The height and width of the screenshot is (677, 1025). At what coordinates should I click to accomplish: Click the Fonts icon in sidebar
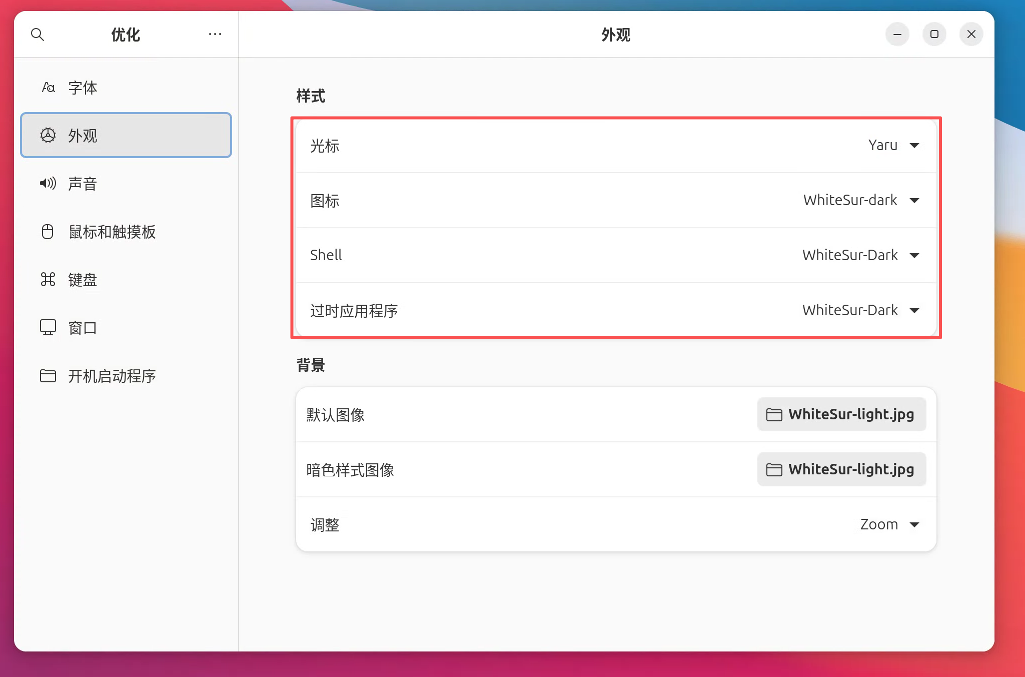[x=48, y=88]
